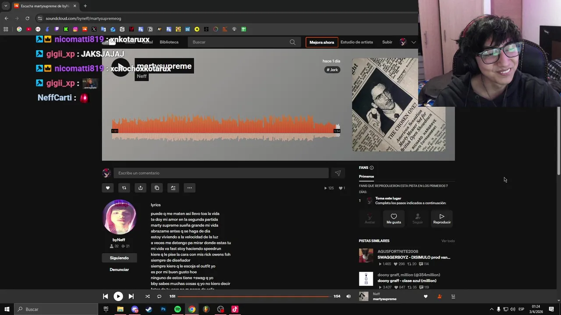This screenshot has height=315, width=561.
Task: Open Estudio de artista
Action: click(357, 42)
